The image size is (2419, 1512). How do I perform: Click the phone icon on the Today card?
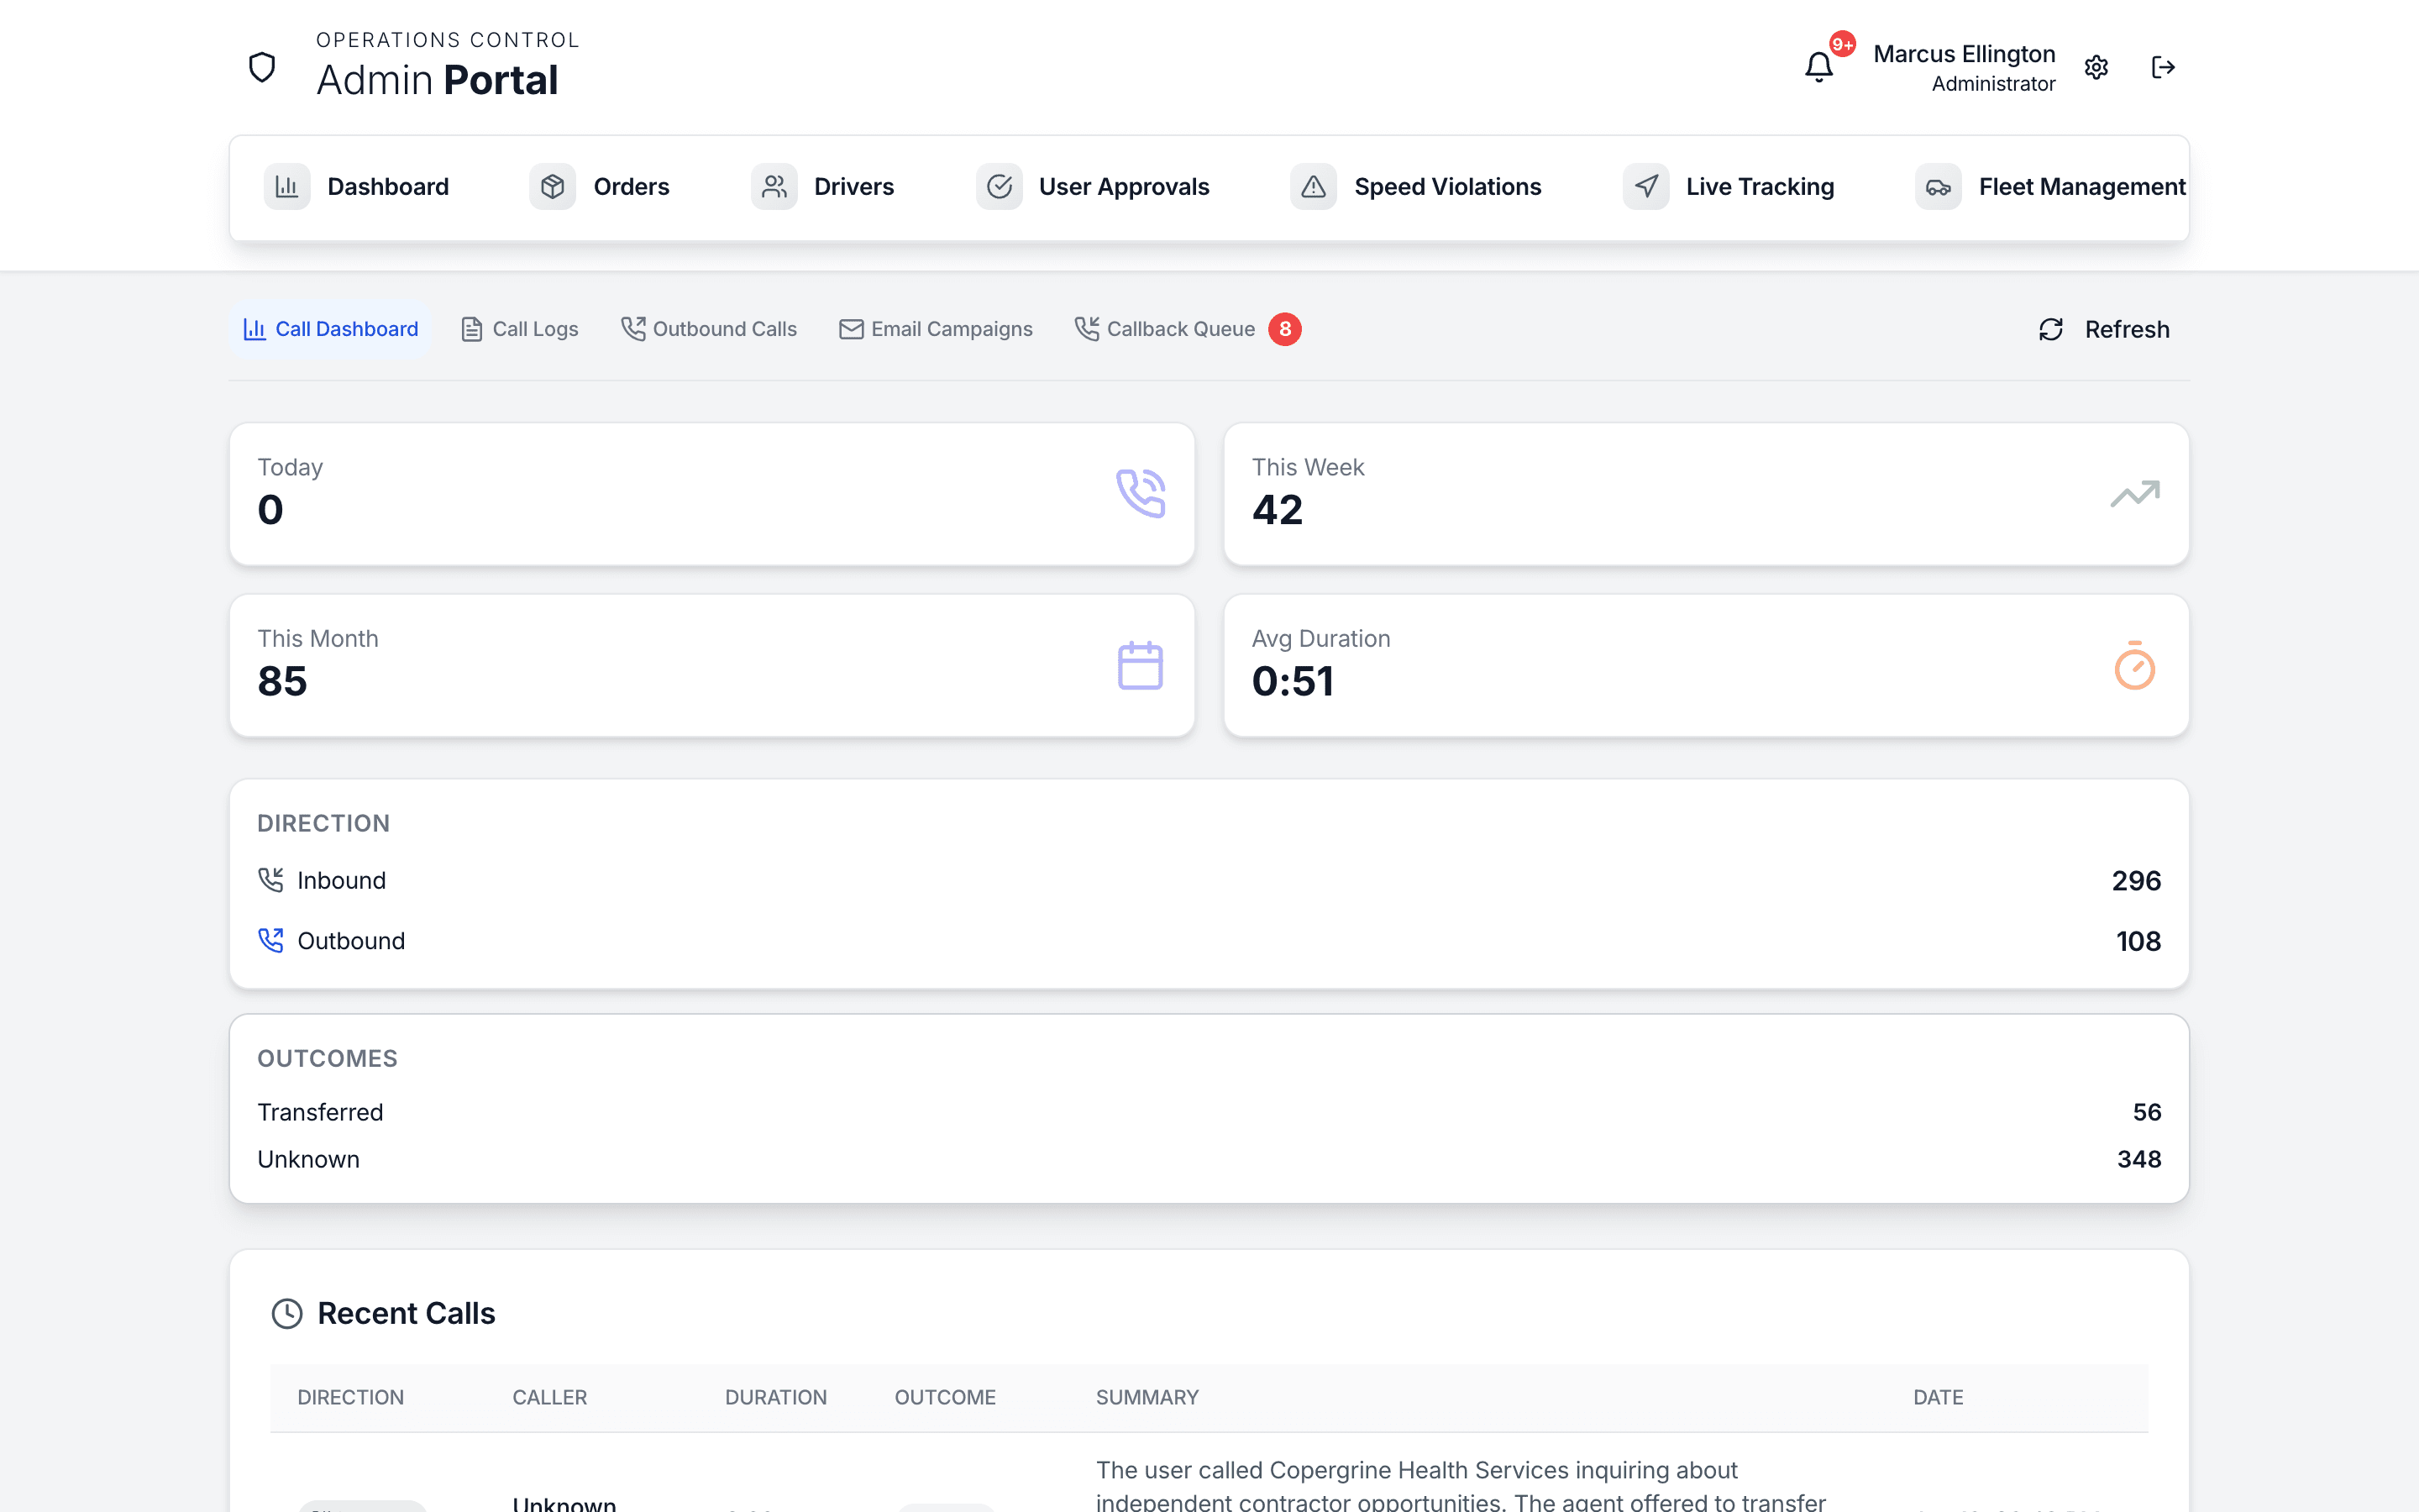click(x=1140, y=492)
